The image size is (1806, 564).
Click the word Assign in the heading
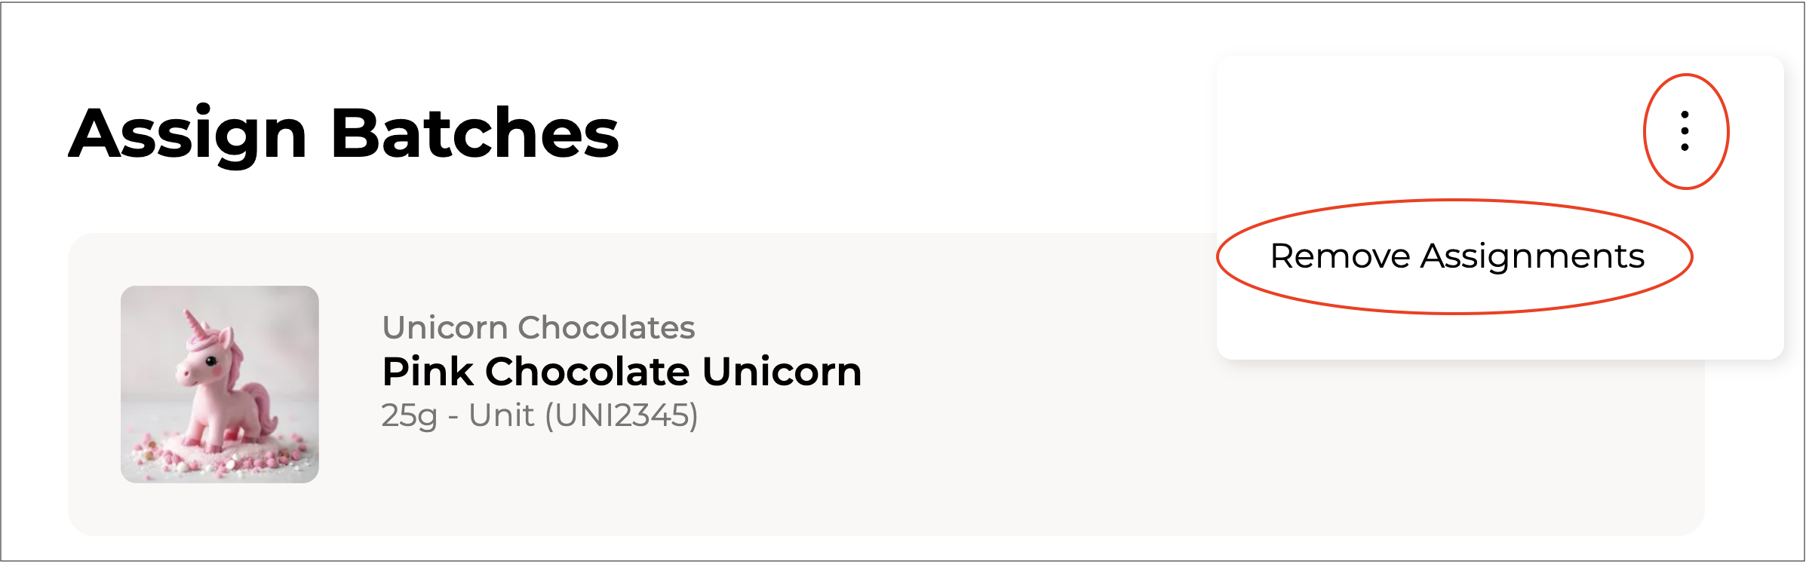pyautogui.click(x=189, y=133)
